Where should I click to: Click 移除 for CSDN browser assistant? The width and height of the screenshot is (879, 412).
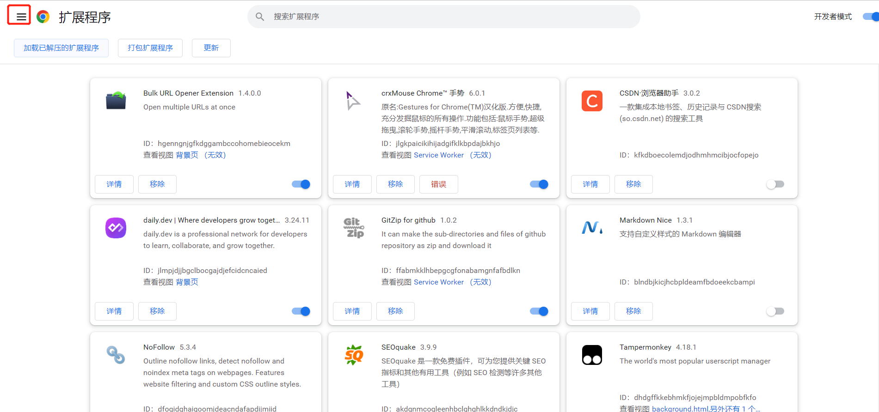[633, 184]
